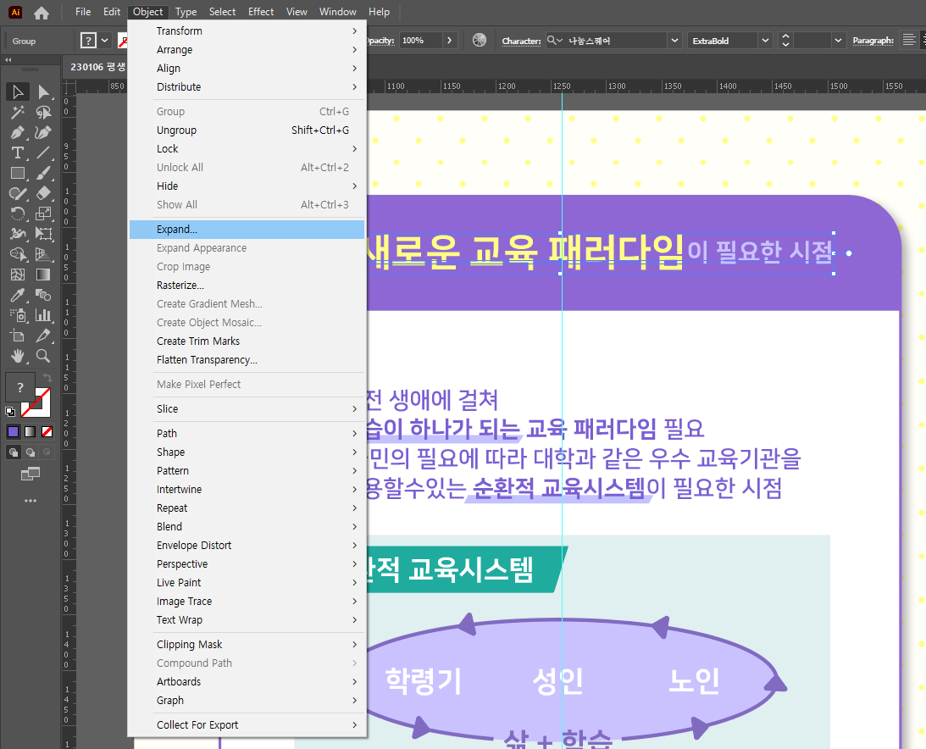Choose Flatten Transparency... entry

[x=247, y=360]
